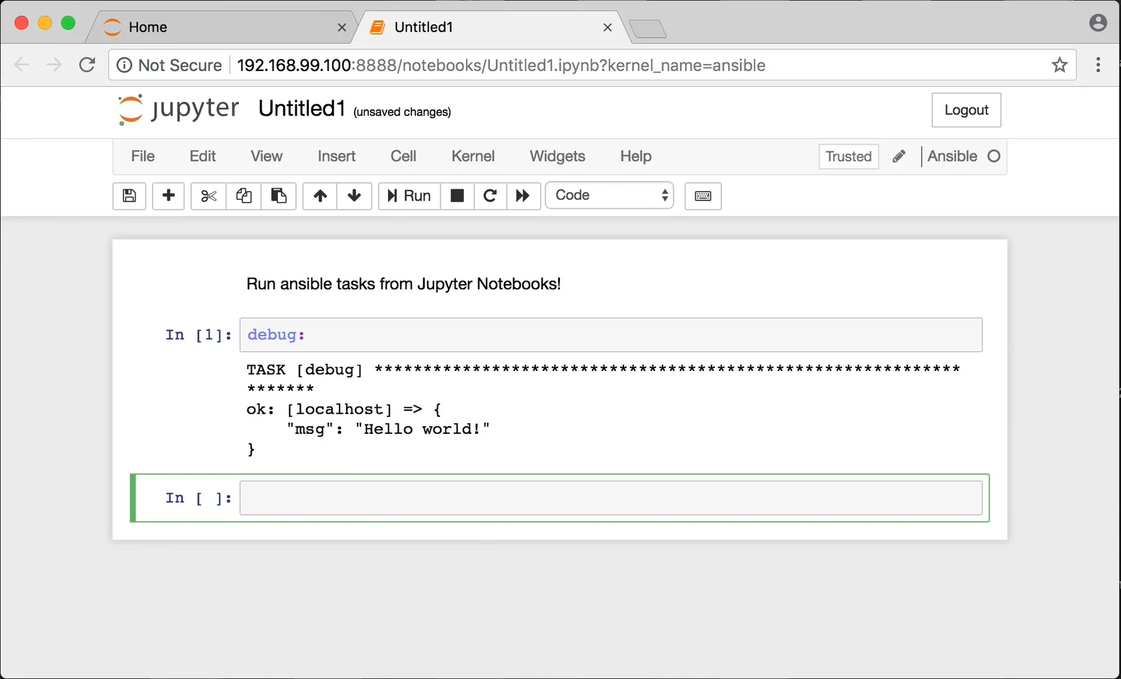
Task: Focus the empty code cell input
Action: click(611, 498)
